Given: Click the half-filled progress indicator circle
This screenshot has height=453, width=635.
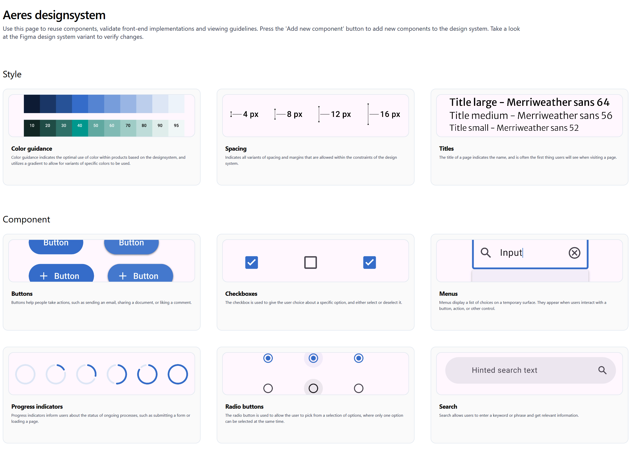Looking at the screenshot, I should [x=117, y=374].
